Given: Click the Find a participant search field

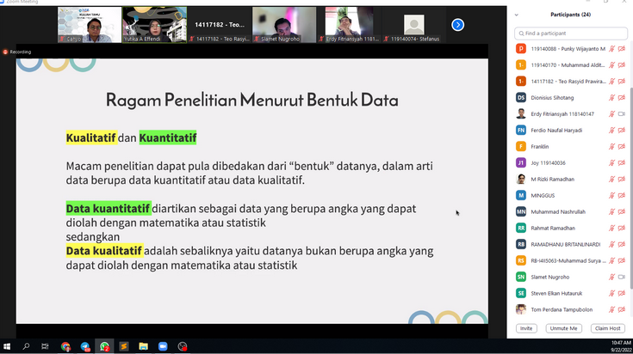Looking at the screenshot, I should (570, 34).
